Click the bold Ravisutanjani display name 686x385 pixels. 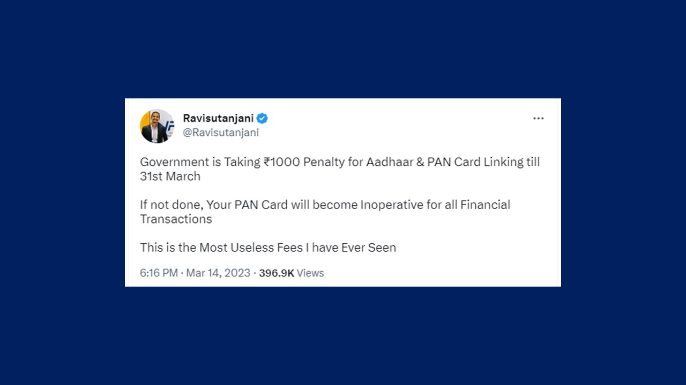(x=218, y=118)
